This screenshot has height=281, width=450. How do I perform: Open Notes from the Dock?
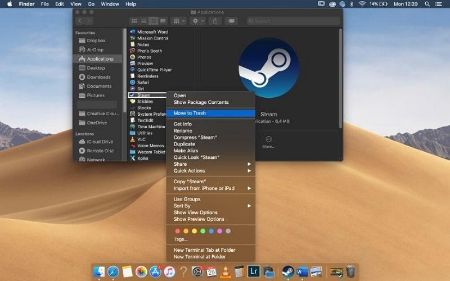pyautogui.click(x=127, y=271)
